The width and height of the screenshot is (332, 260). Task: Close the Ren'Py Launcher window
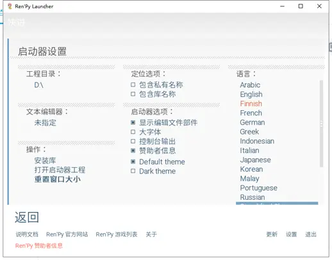click(319, 6)
